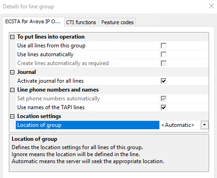Click the 'Defines the location settings' description line

click(77, 147)
